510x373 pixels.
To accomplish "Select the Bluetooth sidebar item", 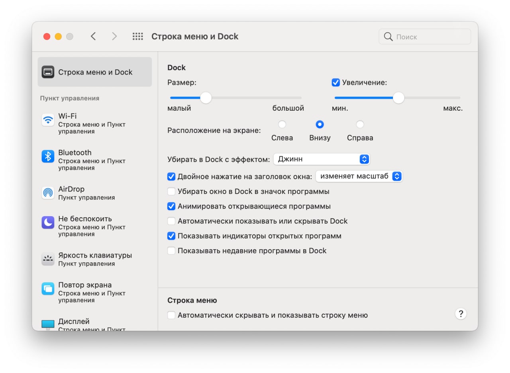I will [x=95, y=160].
